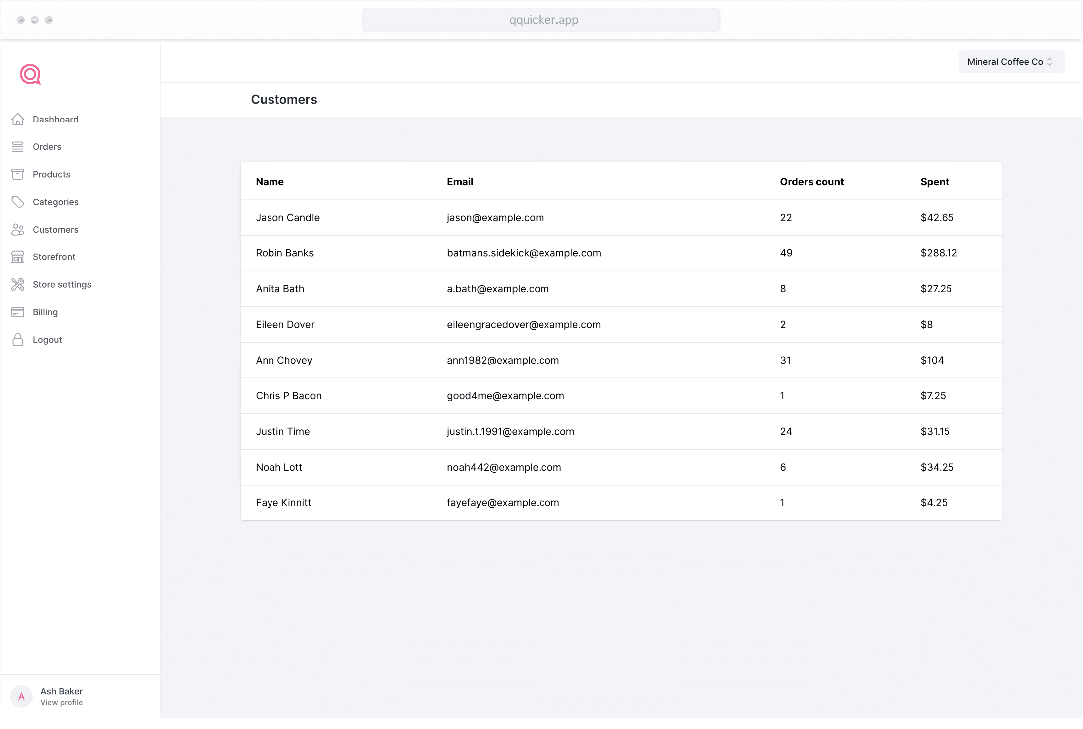Click the View profile link

coord(62,703)
